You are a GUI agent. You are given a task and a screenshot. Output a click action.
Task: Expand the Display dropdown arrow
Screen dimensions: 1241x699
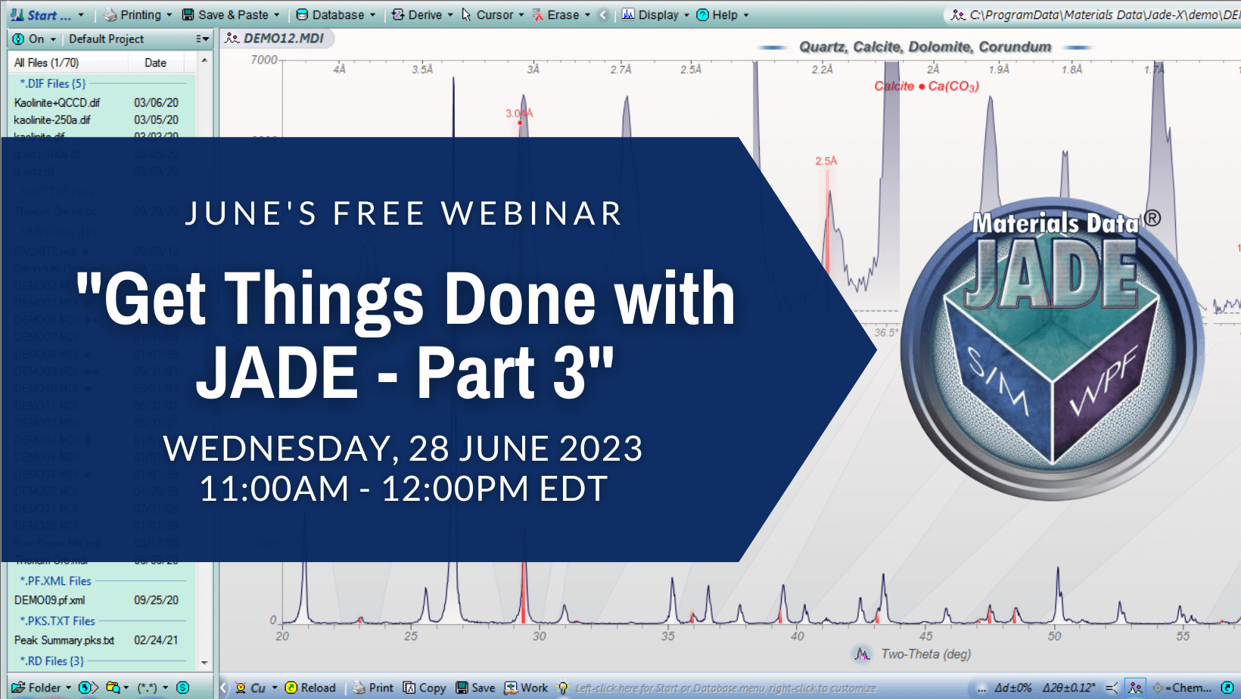[686, 15]
